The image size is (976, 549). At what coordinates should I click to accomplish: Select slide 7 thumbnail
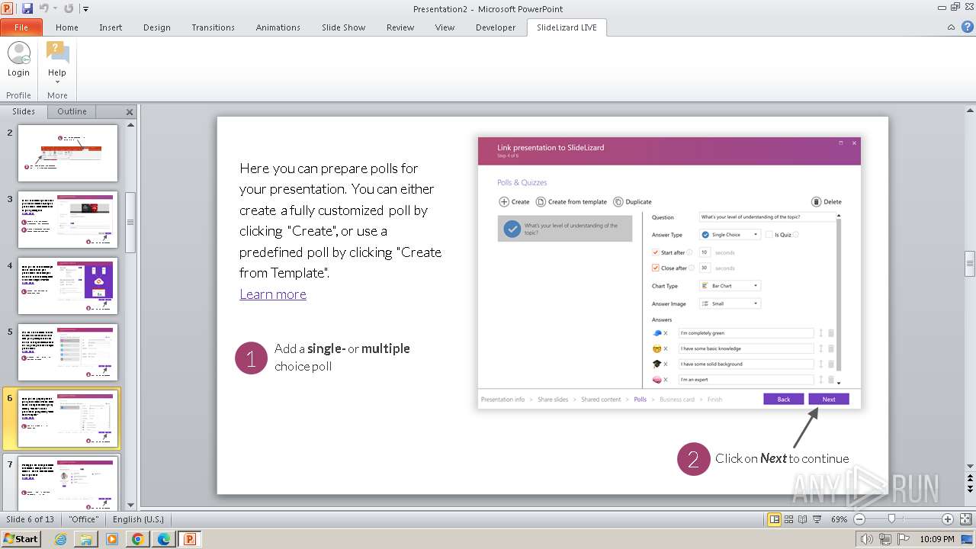click(68, 483)
